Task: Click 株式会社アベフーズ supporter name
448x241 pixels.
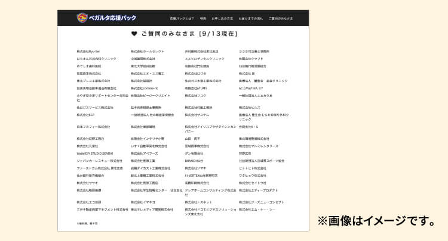Action: (144, 153)
